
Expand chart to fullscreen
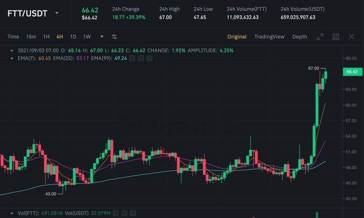pos(320,37)
